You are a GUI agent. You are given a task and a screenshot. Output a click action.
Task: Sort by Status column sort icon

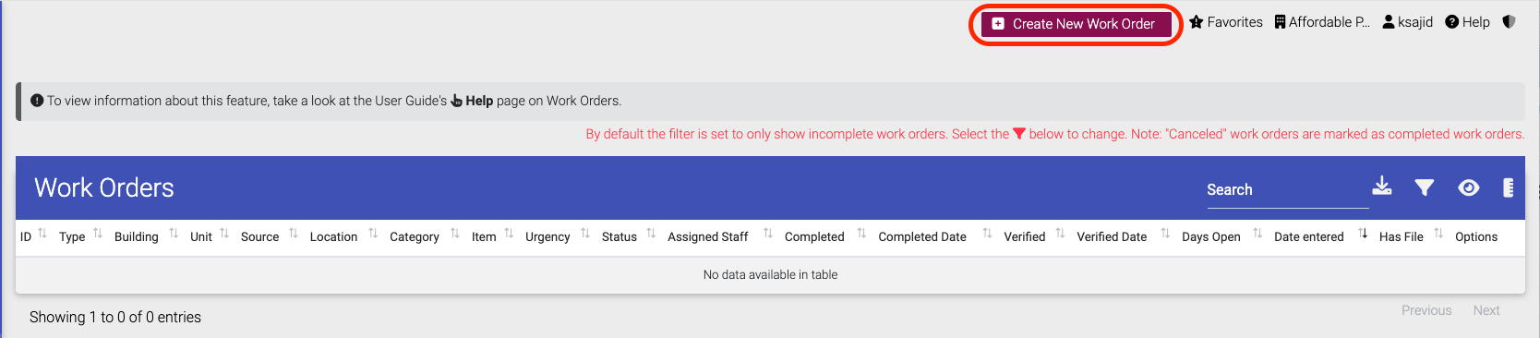651,233
